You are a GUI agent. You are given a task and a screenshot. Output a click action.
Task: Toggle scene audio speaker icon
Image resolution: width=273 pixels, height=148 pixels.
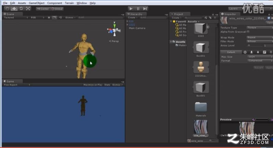[x=60, y=17]
